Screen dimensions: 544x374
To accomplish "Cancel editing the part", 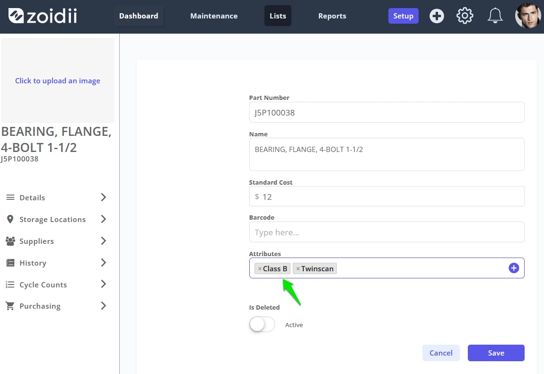I will (x=440, y=353).
